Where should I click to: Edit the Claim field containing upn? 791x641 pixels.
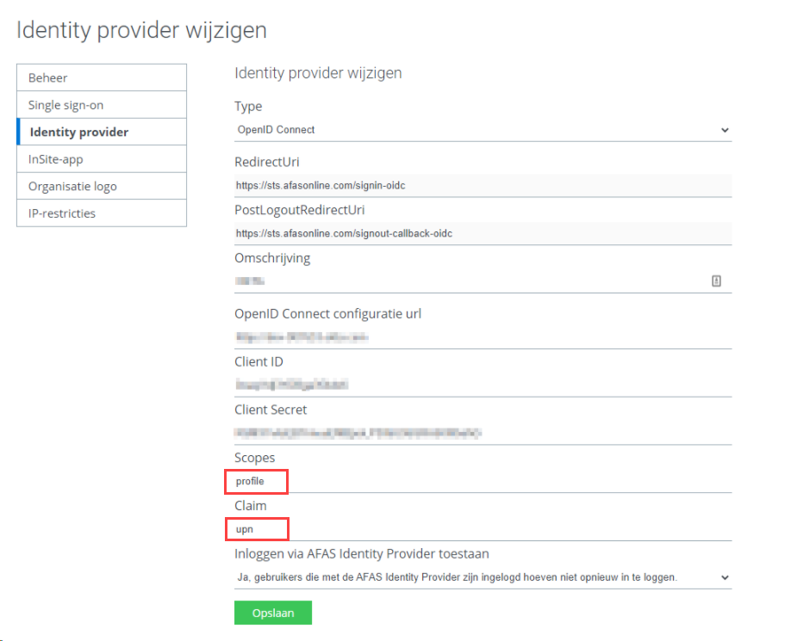click(x=483, y=529)
